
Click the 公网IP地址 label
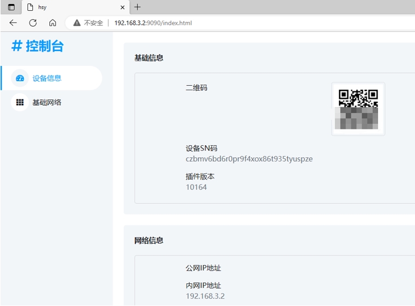pyautogui.click(x=204, y=268)
